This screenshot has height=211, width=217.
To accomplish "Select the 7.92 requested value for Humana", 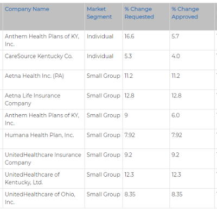I will click(x=130, y=135).
